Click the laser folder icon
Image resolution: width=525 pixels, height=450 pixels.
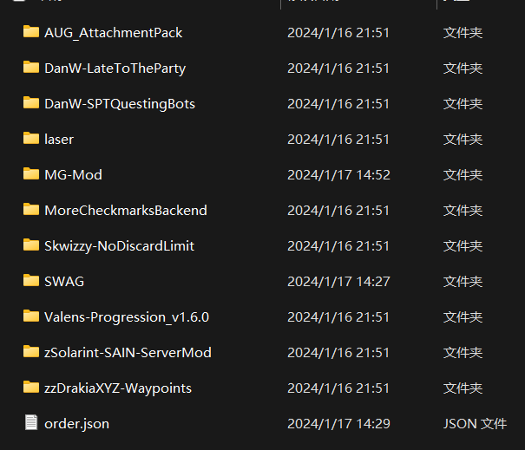(31, 139)
